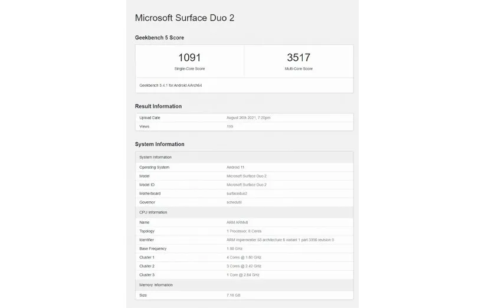Select the 'surfaceduo2' motherboard value
Viewport: 485px width, 308px height.
[237, 194]
